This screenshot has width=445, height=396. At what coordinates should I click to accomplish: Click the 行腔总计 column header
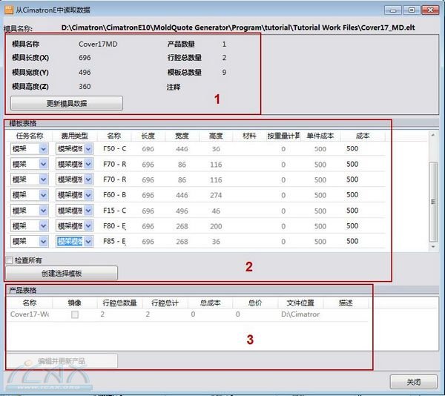point(165,303)
